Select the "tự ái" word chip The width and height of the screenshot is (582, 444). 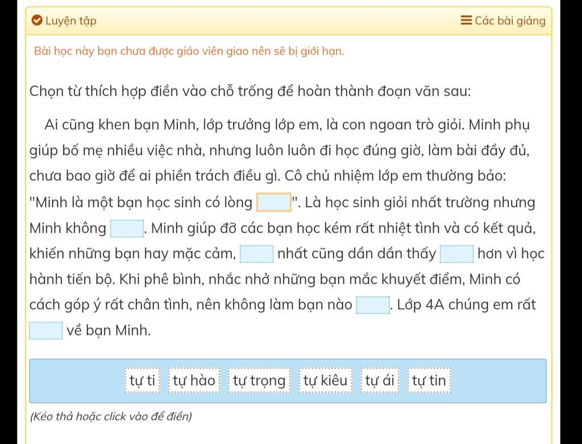click(x=379, y=380)
